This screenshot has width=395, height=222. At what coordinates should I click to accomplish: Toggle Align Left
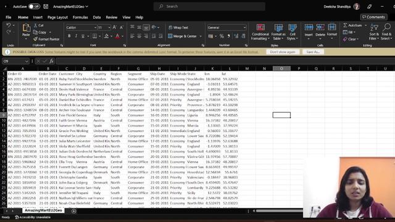click(132, 36)
